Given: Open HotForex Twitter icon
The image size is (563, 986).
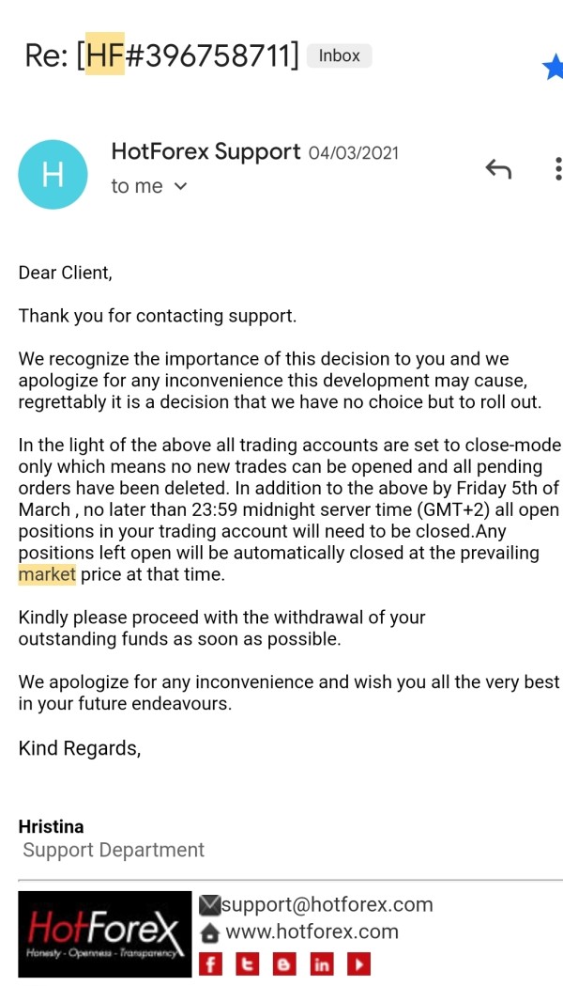Looking at the screenshot, I should (247, 963).
